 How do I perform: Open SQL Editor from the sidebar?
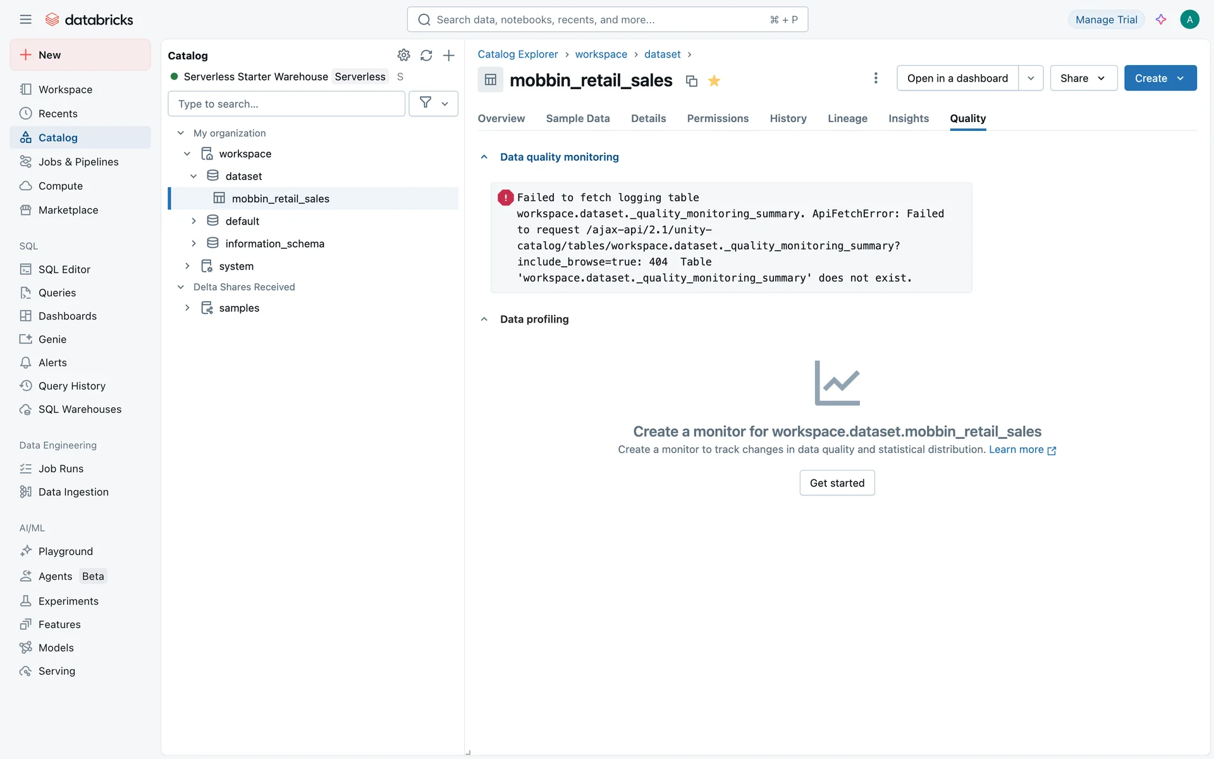[64, 269]
